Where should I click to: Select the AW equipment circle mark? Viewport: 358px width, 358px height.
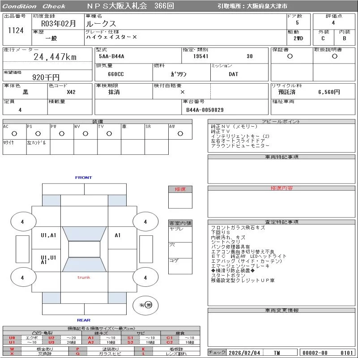pyautogui.click(x=180, y=133)
